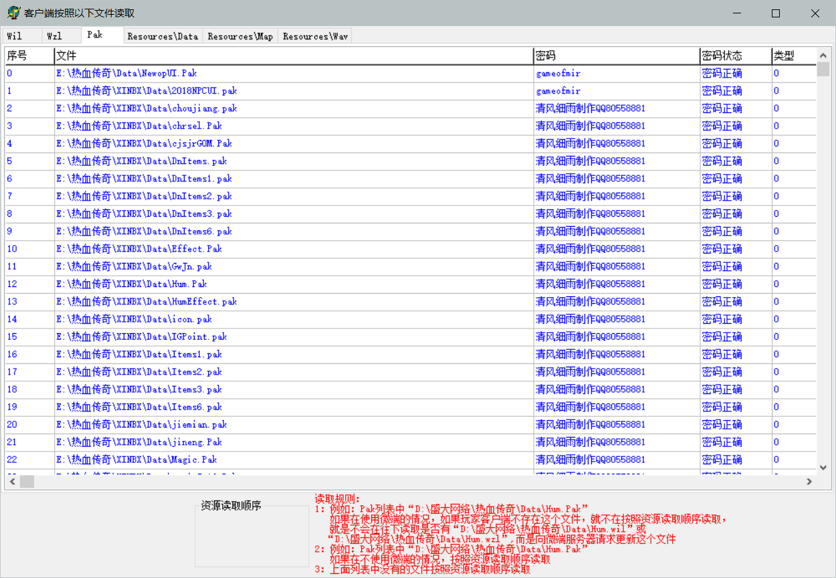Click the 序号 column header
Image resolution: width=836 pixels, height=578 pixels.
28,56
